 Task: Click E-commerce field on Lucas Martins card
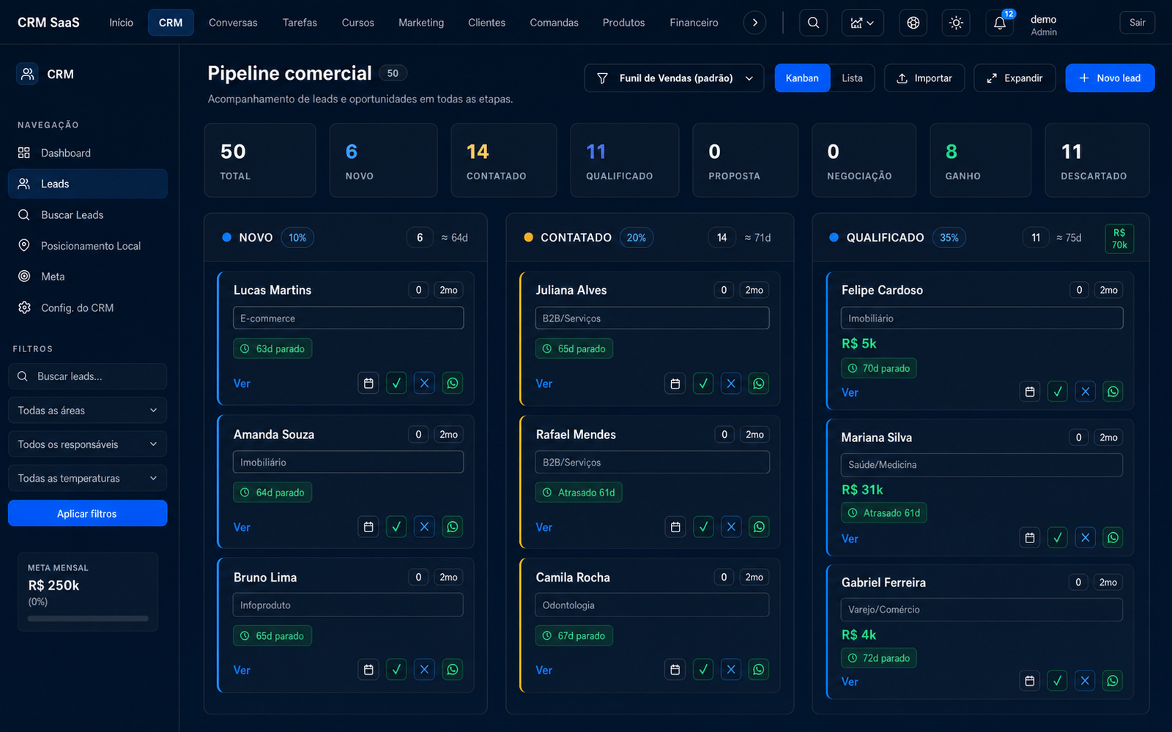point(348,318)
